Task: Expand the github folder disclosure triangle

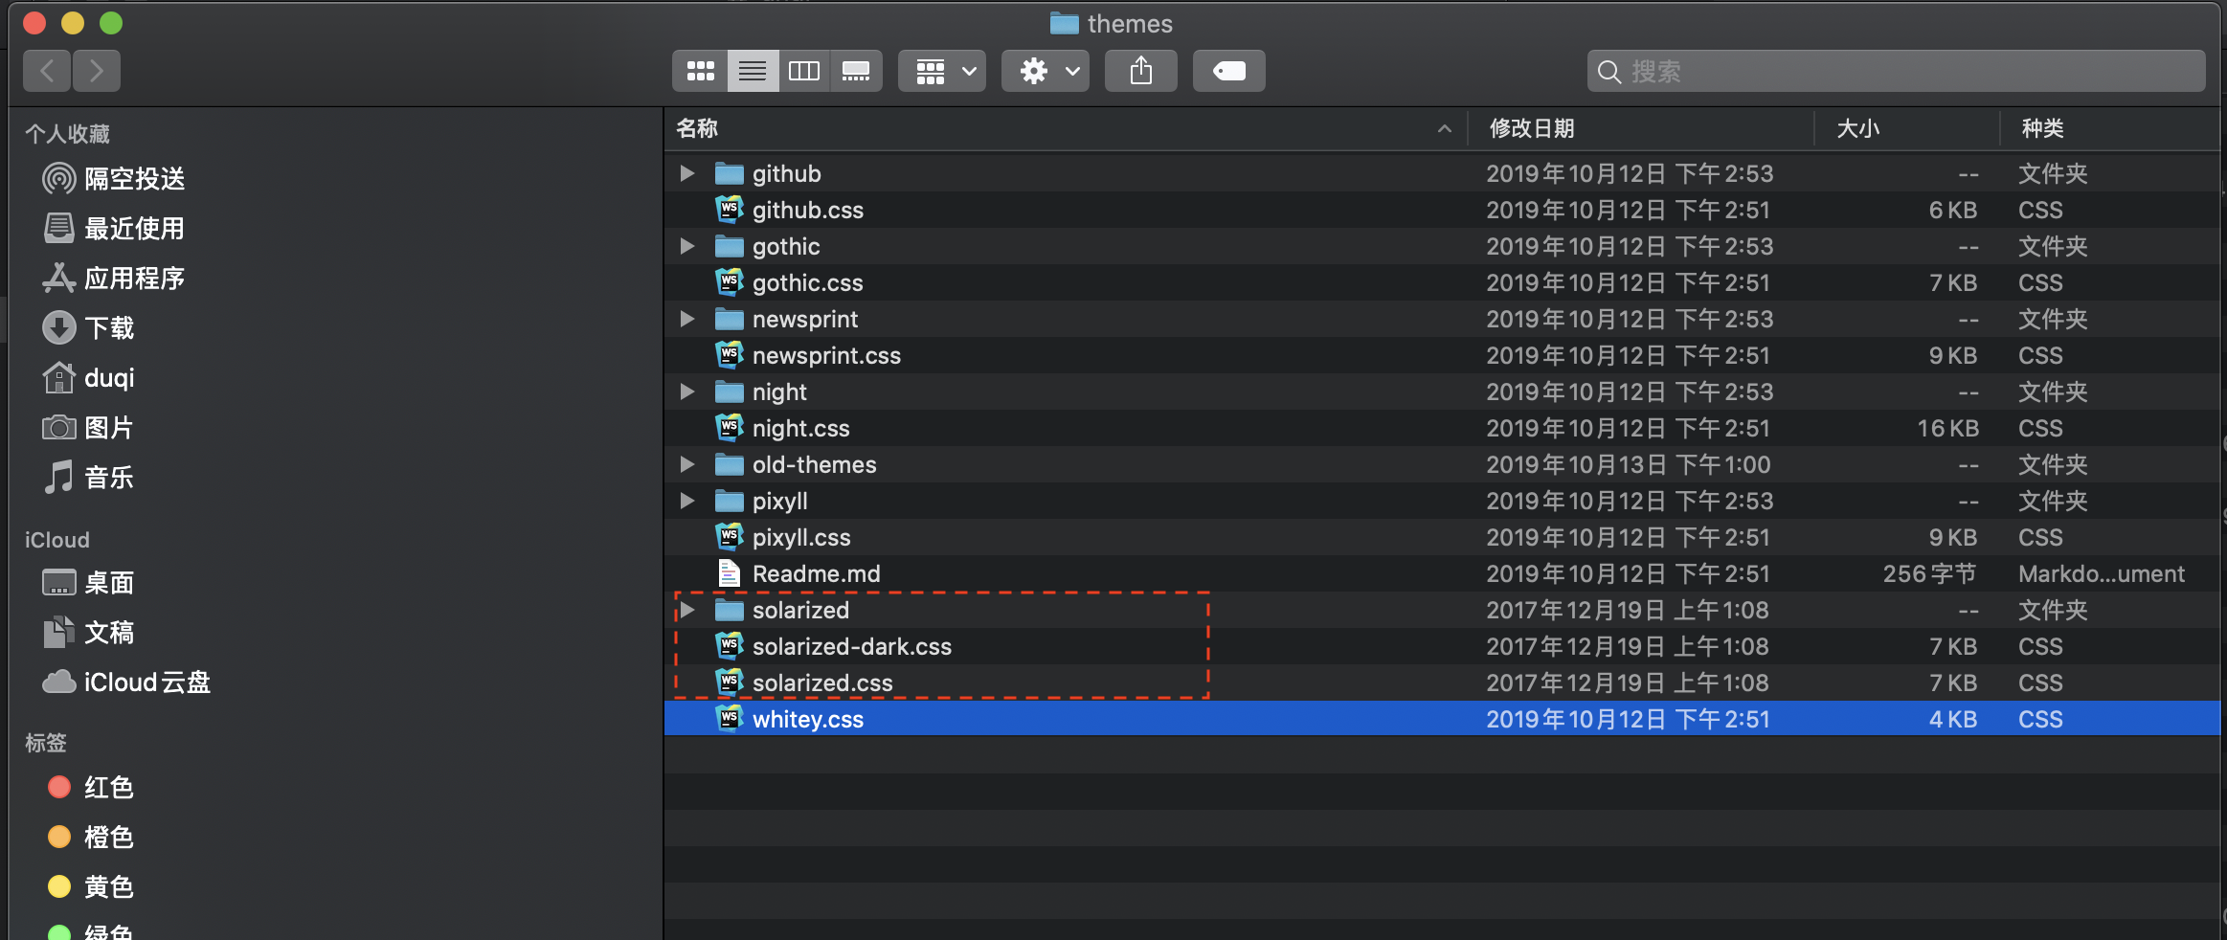Action: [x=687, y=173]
